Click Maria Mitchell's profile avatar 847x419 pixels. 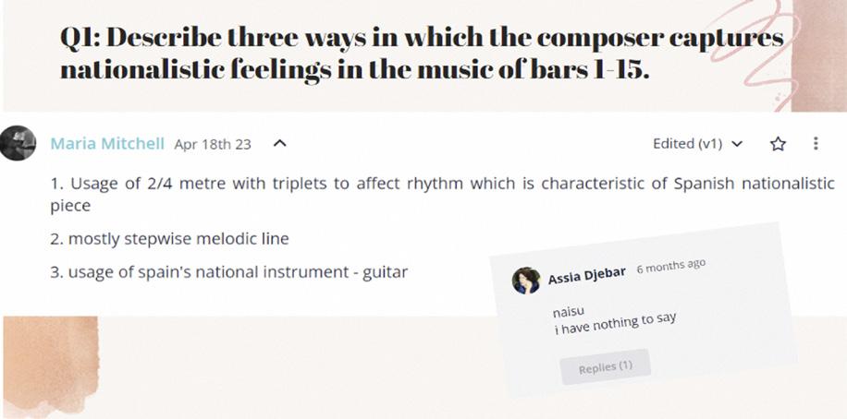click(x=18, y=143)
